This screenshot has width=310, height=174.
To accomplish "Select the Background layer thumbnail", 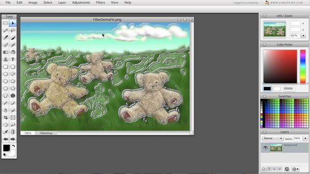I will (x=276, y=147).
